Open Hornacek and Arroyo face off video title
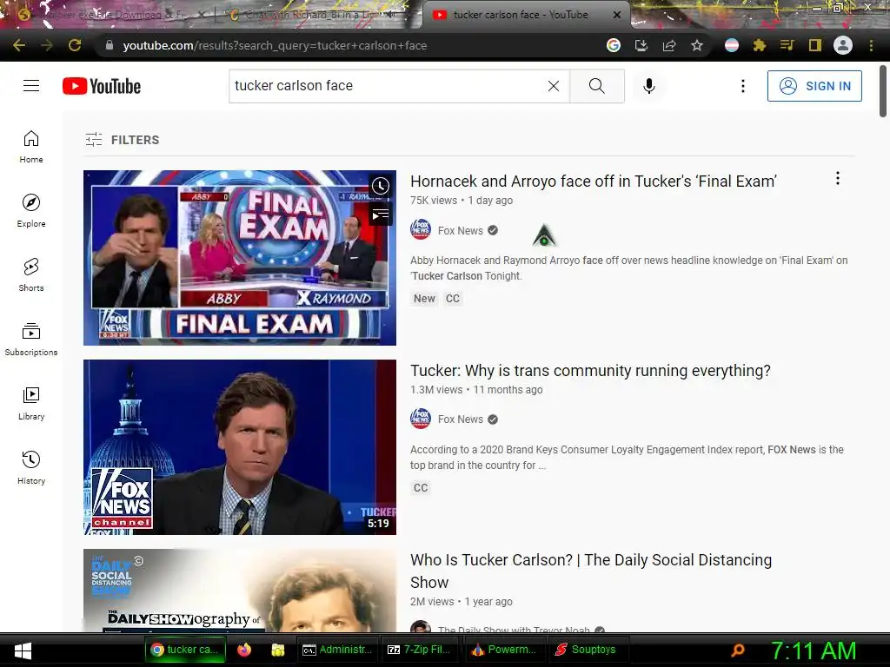The width and height of the screenshot is (890, 667). 593,182
